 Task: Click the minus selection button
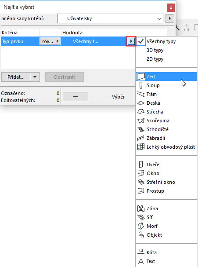(76, 96)
